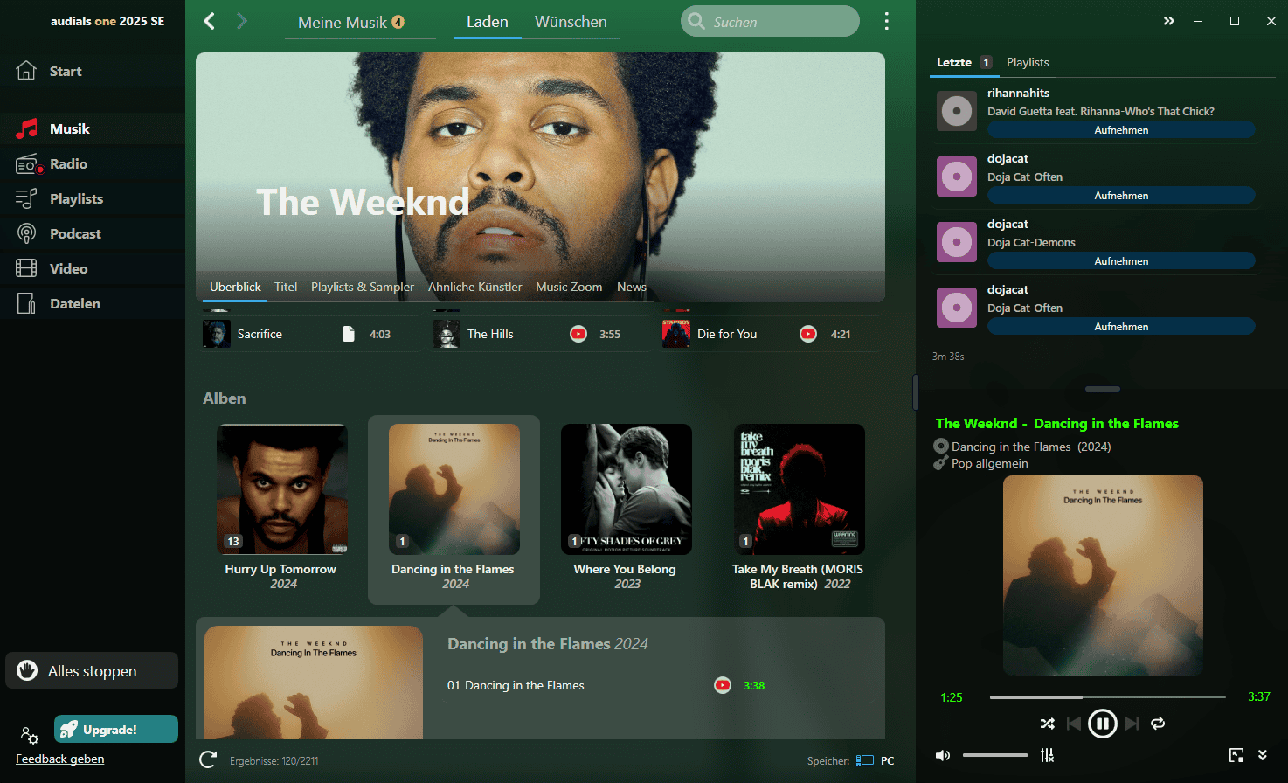Mute the player volume speaker
The image size is (1288, 783).
click(x=943, y=755)
